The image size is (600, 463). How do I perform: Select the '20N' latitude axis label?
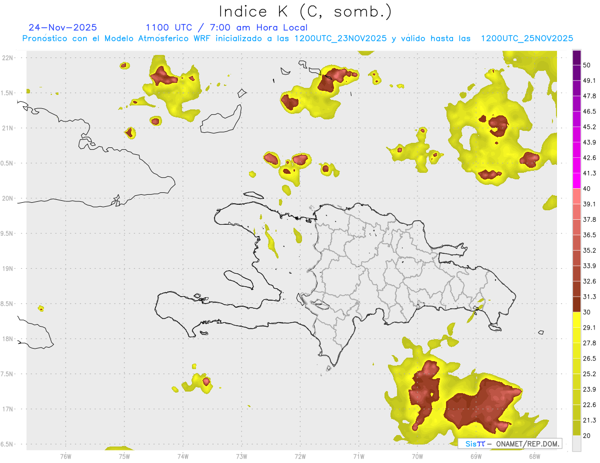point(7,198)
